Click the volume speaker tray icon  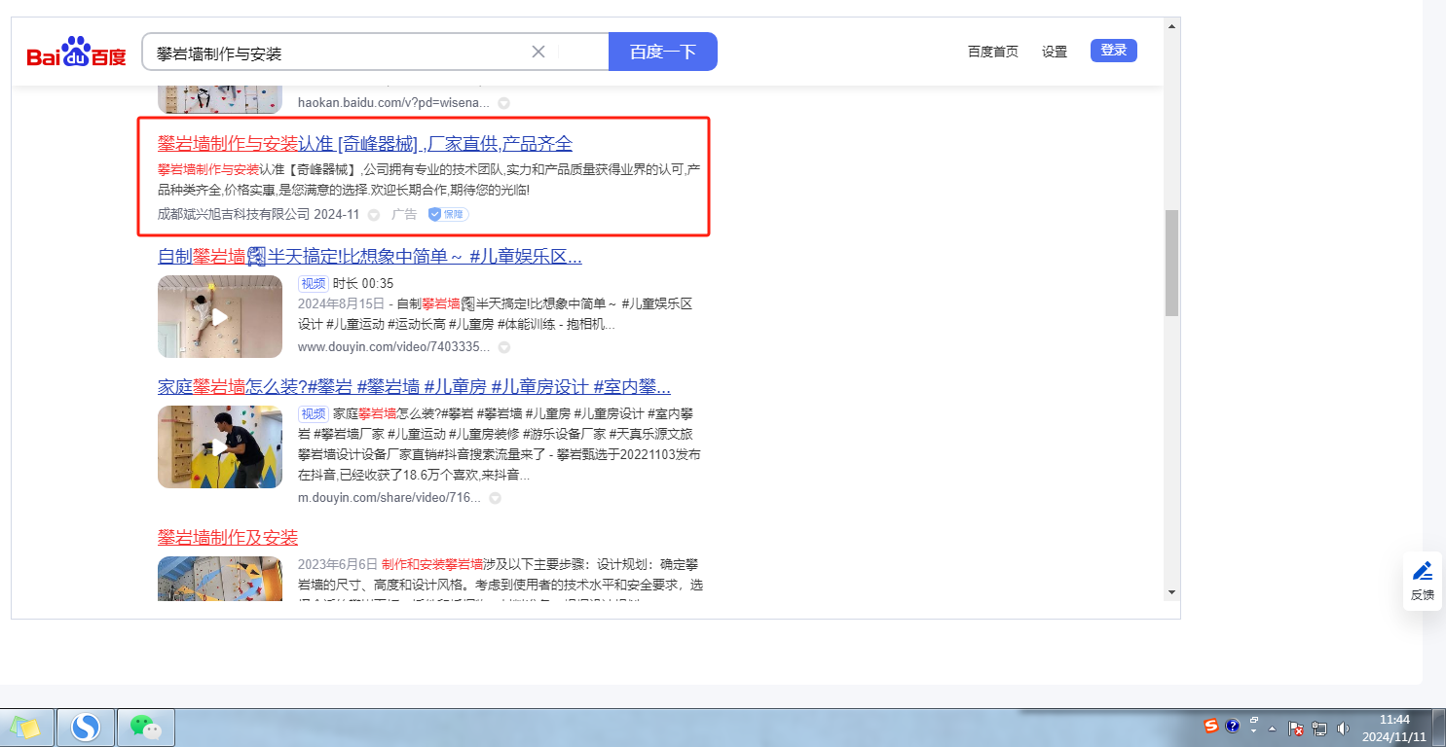click(1344, 728)
